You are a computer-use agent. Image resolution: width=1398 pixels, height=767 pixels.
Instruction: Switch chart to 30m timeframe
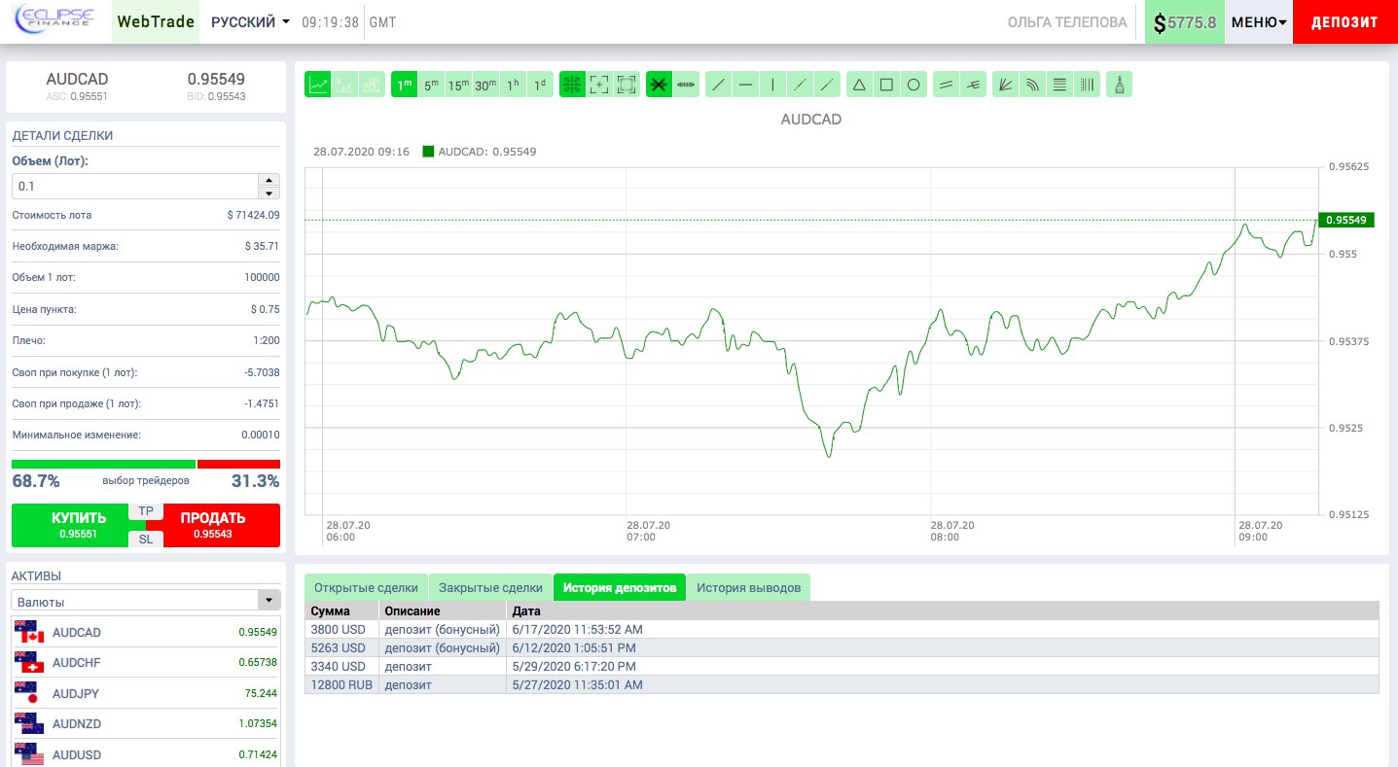486,85
